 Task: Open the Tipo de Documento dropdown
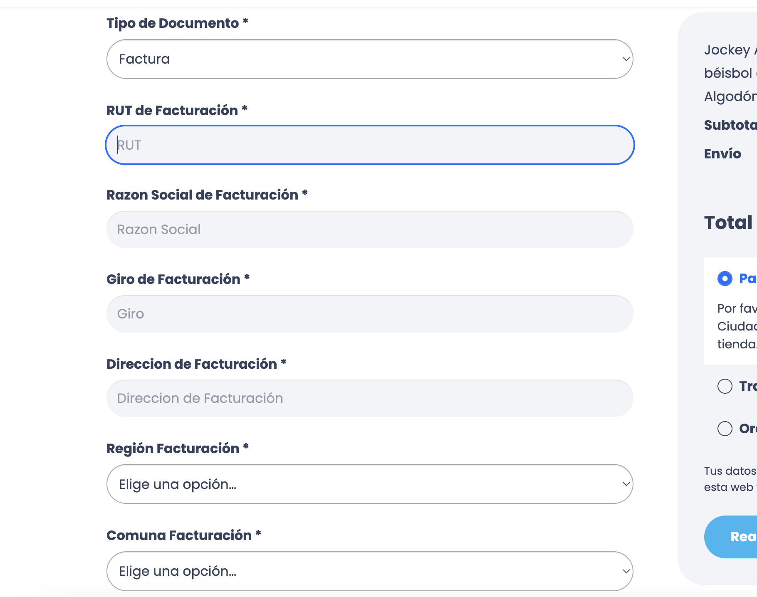click(x=370, y=59)
